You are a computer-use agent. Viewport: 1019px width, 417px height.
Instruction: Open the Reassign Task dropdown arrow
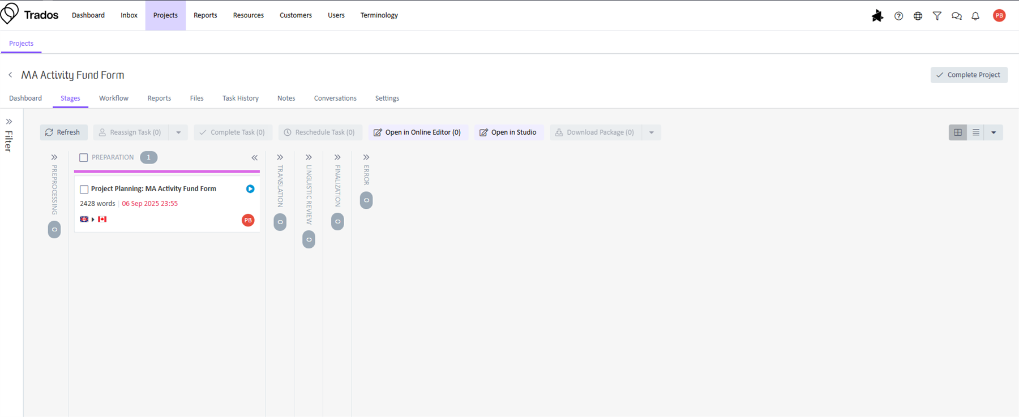(178, 132)
